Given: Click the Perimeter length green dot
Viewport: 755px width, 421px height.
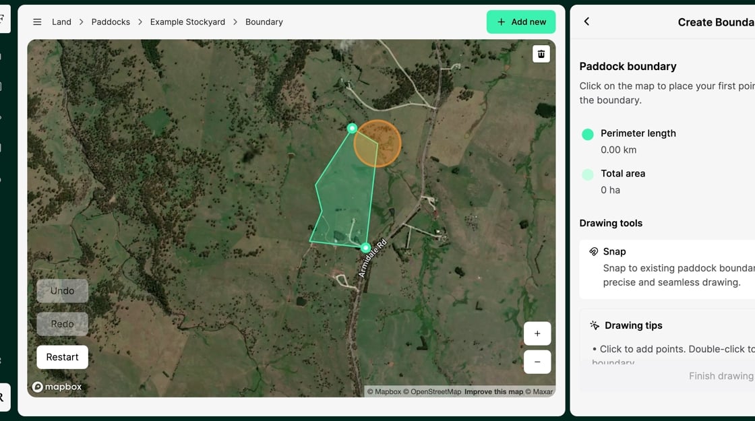Looking at the screenshot, I should tap(587, 134).
